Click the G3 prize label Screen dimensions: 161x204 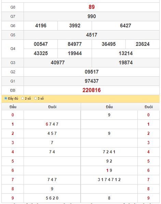coord(13,63)
